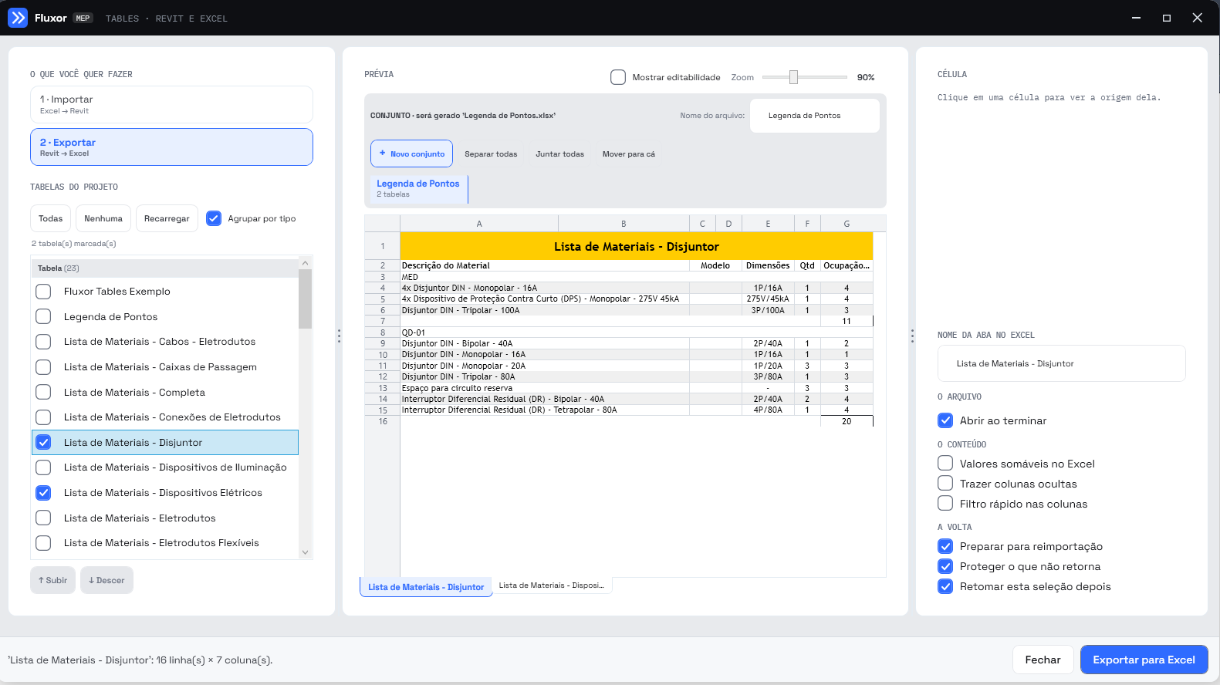Select the 1 · Importar mode
This screenshot has width=1220, height=685.
[171, 104]
